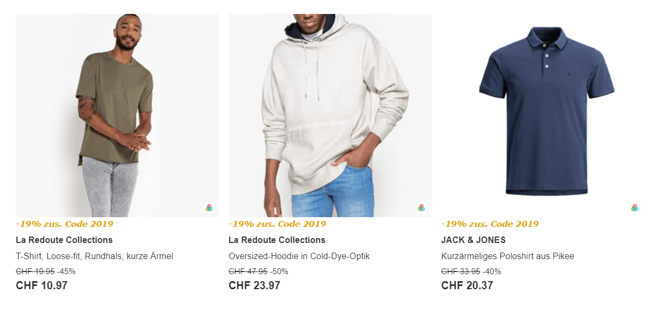Open "Oversized-Hoodie in Cold-Dye-Optik" product link
Screen dimensions: 665x322
coord(299,256)
